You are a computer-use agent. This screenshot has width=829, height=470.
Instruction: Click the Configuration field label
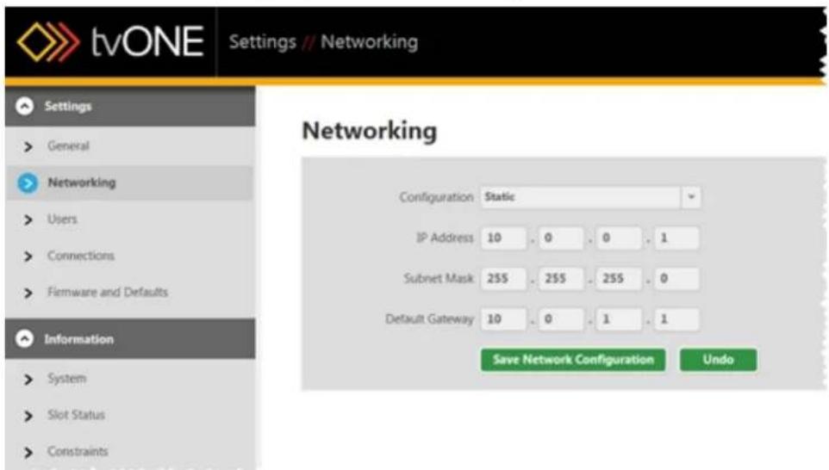pos(436,197)
